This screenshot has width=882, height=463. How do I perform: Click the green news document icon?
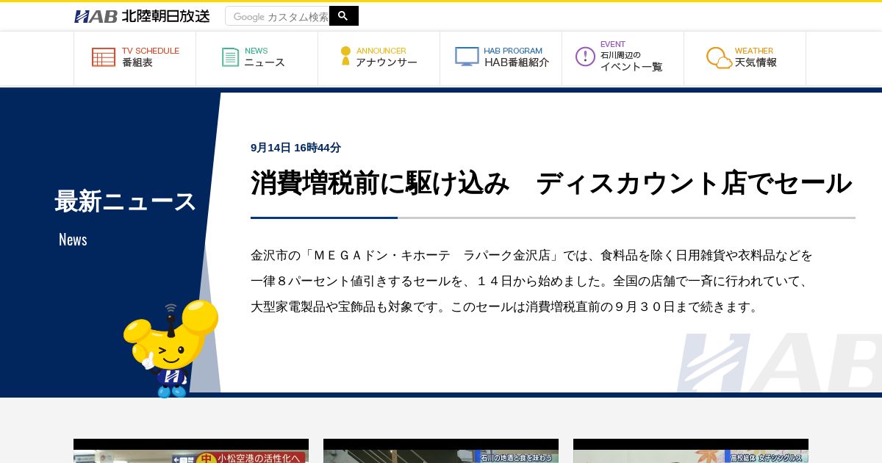(231, 57)
